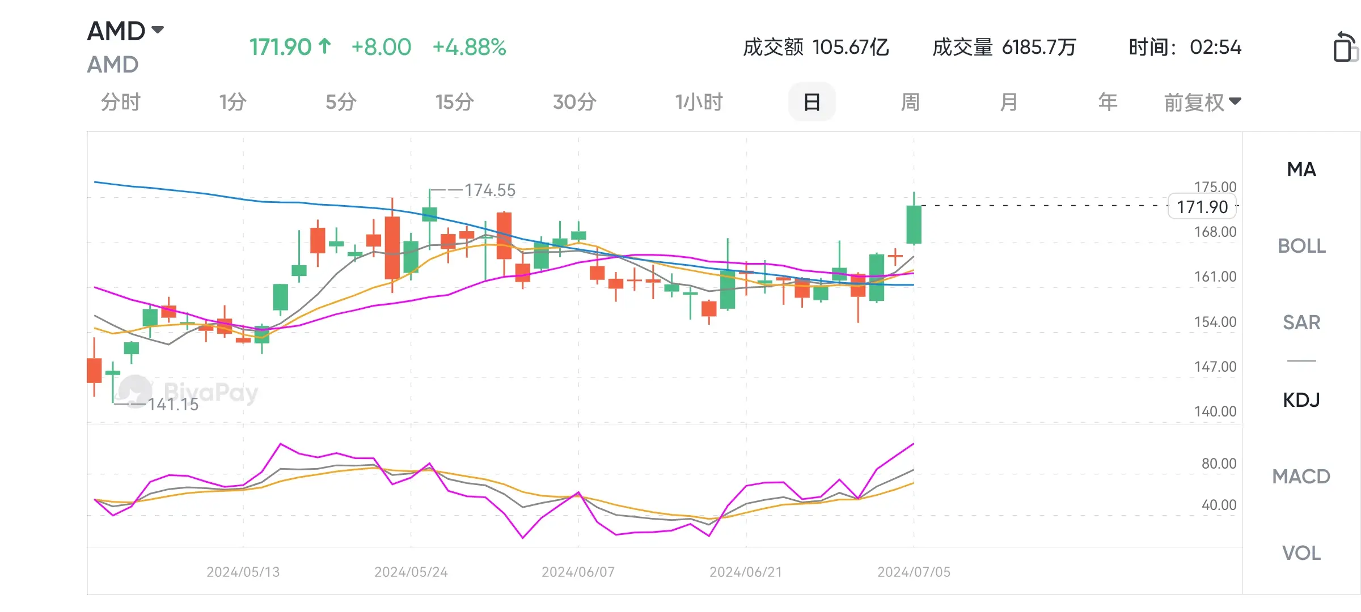Choose the 15分 chart interval

tap(454, 102)
